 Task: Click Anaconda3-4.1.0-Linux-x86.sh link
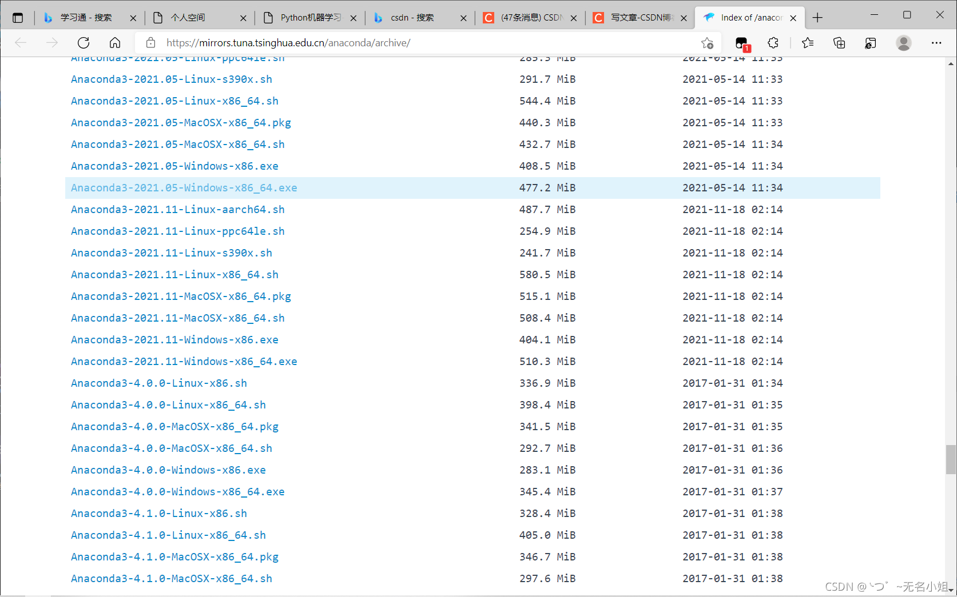159,514
